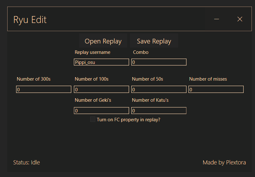
Task: Save the edited replay using Save Replay
Action: click(154, 41)
